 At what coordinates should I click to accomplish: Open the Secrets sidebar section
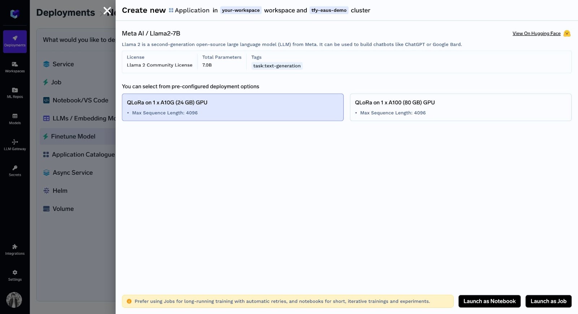(15, 171)
